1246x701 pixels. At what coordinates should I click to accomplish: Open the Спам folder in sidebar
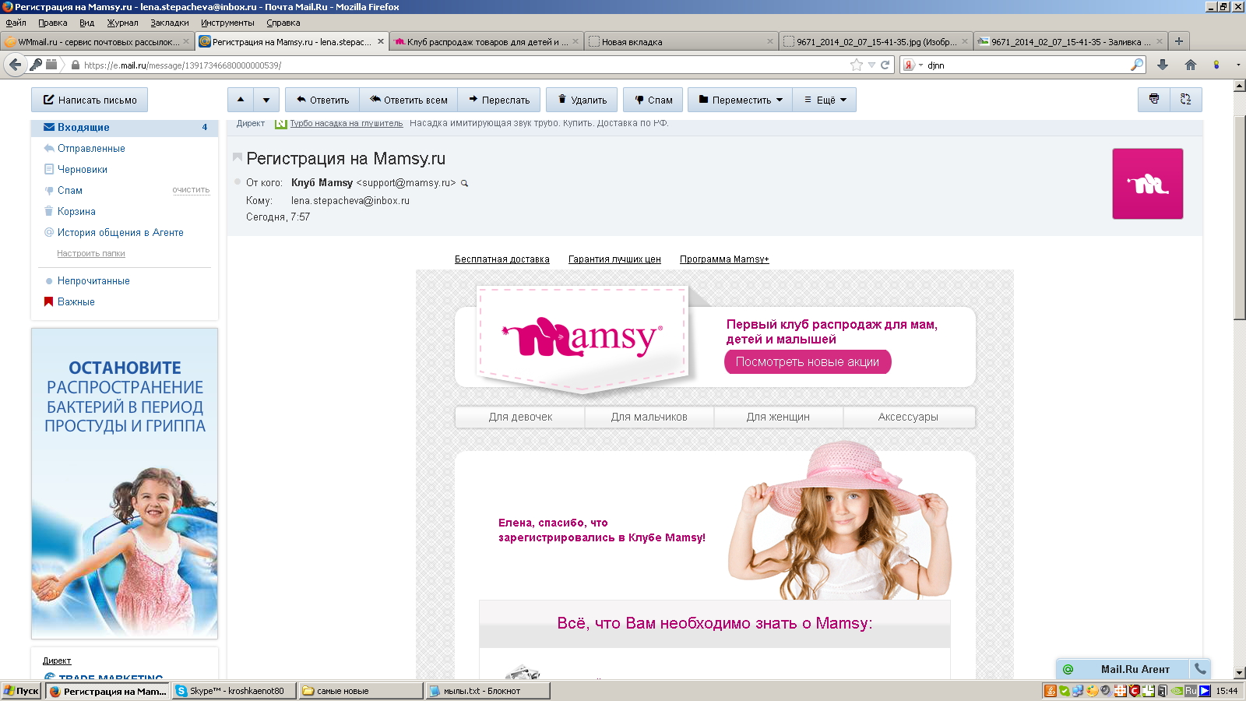click(69, 190)
